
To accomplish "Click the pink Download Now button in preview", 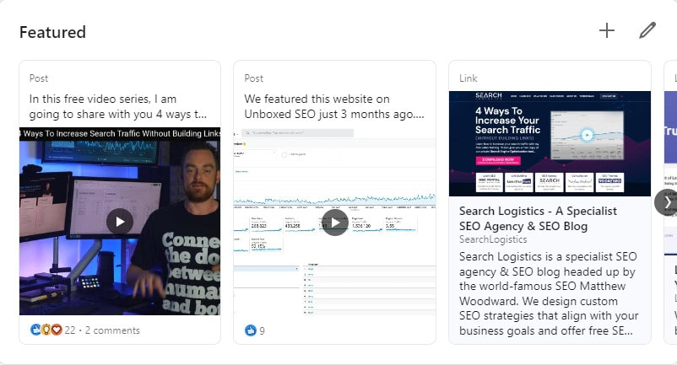I will point(496,158).
